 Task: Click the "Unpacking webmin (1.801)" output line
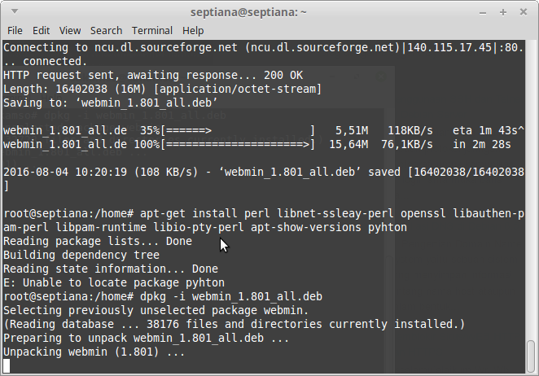coord(94,352)
